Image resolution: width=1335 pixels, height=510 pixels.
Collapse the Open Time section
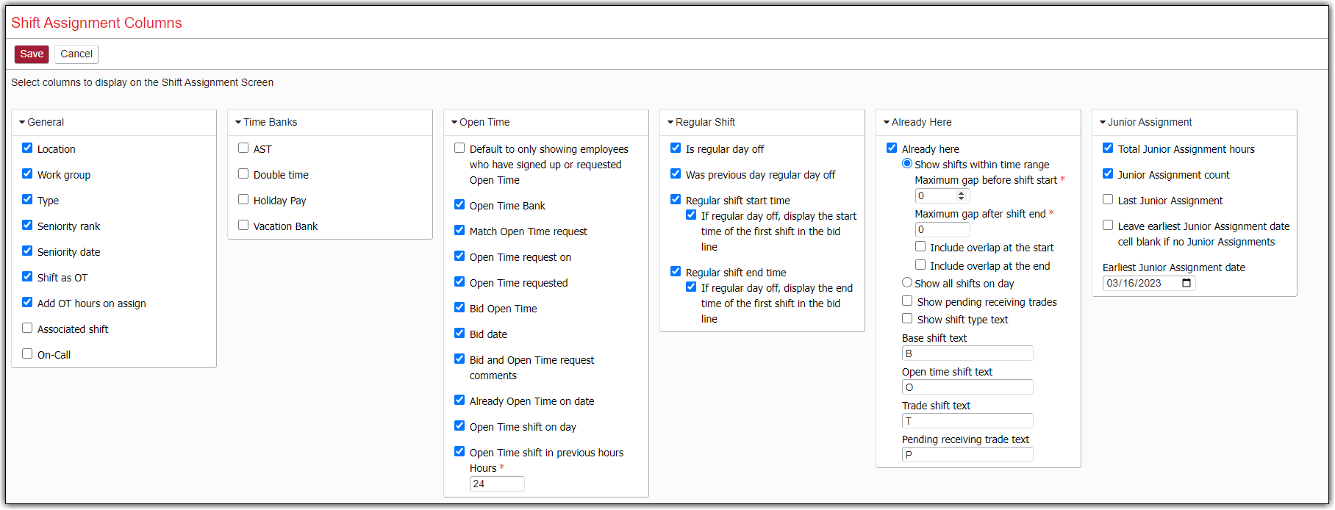click(480, 122)
